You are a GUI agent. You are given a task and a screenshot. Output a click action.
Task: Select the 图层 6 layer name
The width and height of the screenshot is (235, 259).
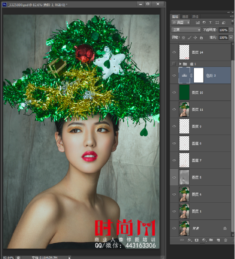click(196, 194)
